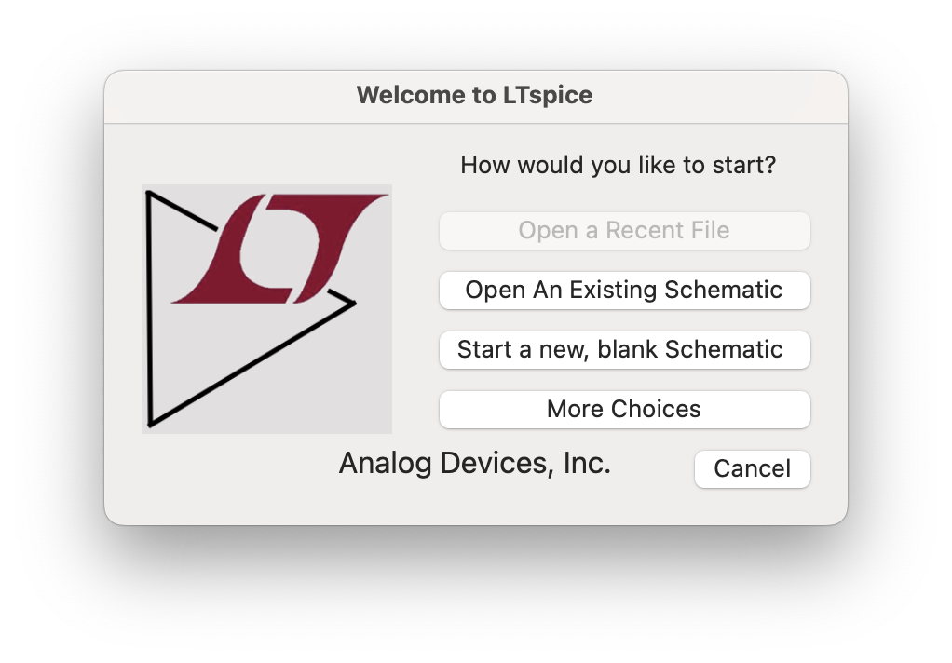Screen dimensions: 952x663
Task: Click the "How would you like to start?" label
Action: tap(618, 166)
